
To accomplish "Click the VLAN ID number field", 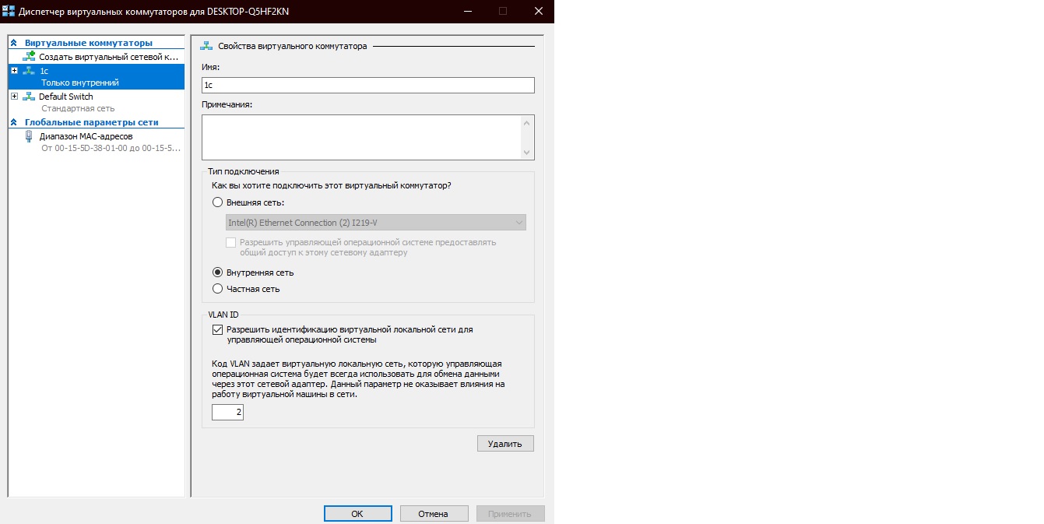I will tap(227, 412).
